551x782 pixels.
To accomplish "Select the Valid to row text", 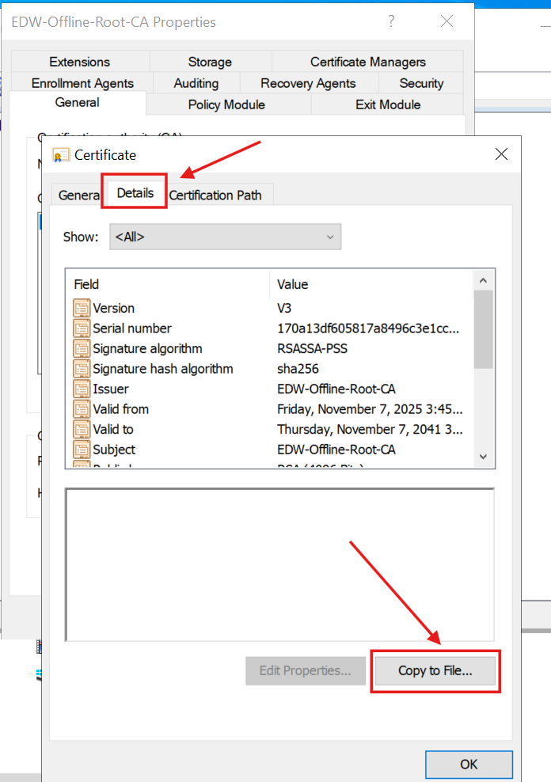I will [113, 430].
